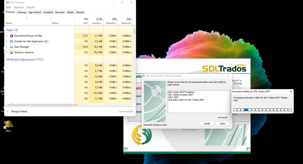
Task: Minimize the Task-Manager window
Action: 113,2
